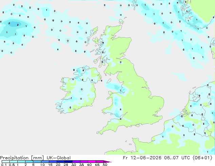Click the '20' legend scale label

click(x=58, y=165)
